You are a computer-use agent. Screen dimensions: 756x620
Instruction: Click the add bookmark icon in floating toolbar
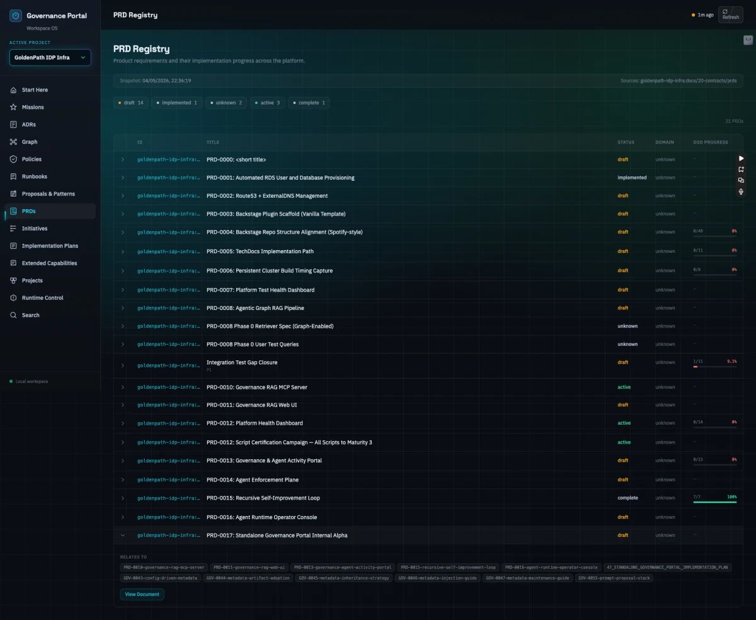click(x=741, y=169)
